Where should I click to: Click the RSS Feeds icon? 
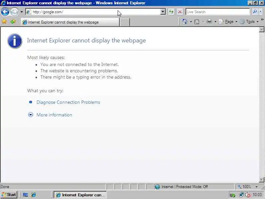(x=197, y=22)
